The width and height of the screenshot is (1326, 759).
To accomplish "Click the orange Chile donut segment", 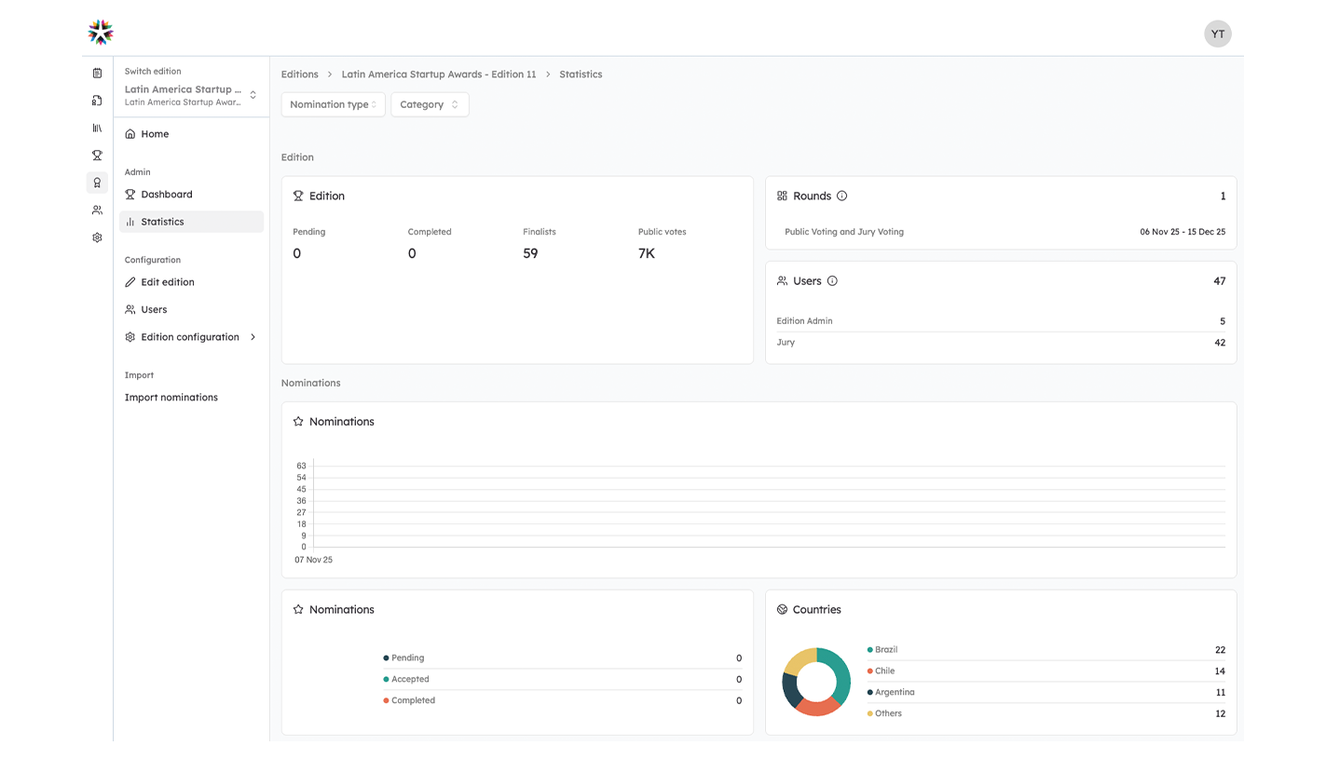I will tap(819, 707).
